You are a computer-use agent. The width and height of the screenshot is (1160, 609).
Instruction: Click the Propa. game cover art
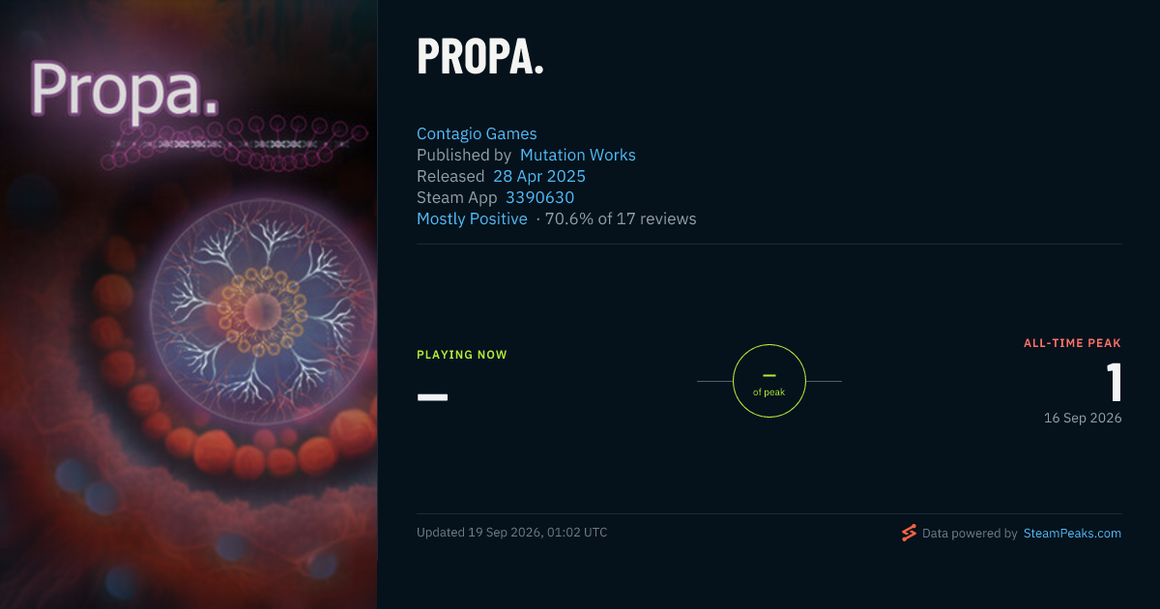tap(188, 304)
